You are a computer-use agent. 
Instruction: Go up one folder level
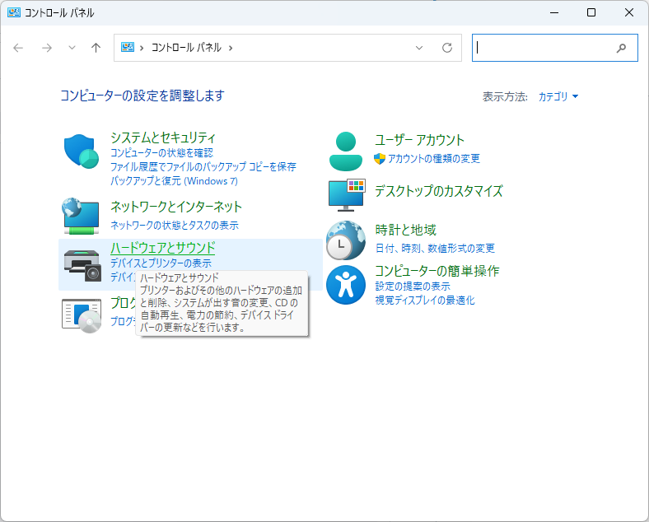coord(96,48)
